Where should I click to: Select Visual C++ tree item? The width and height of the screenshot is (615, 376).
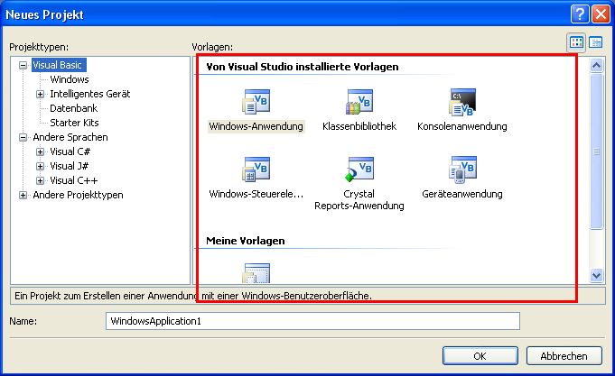pos(74,180)
